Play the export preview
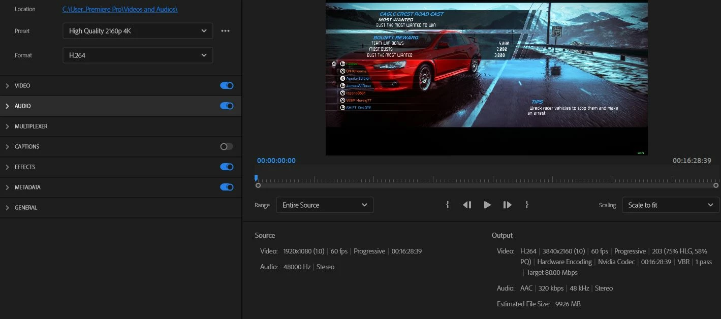721x319 pixels. (487, 205)
